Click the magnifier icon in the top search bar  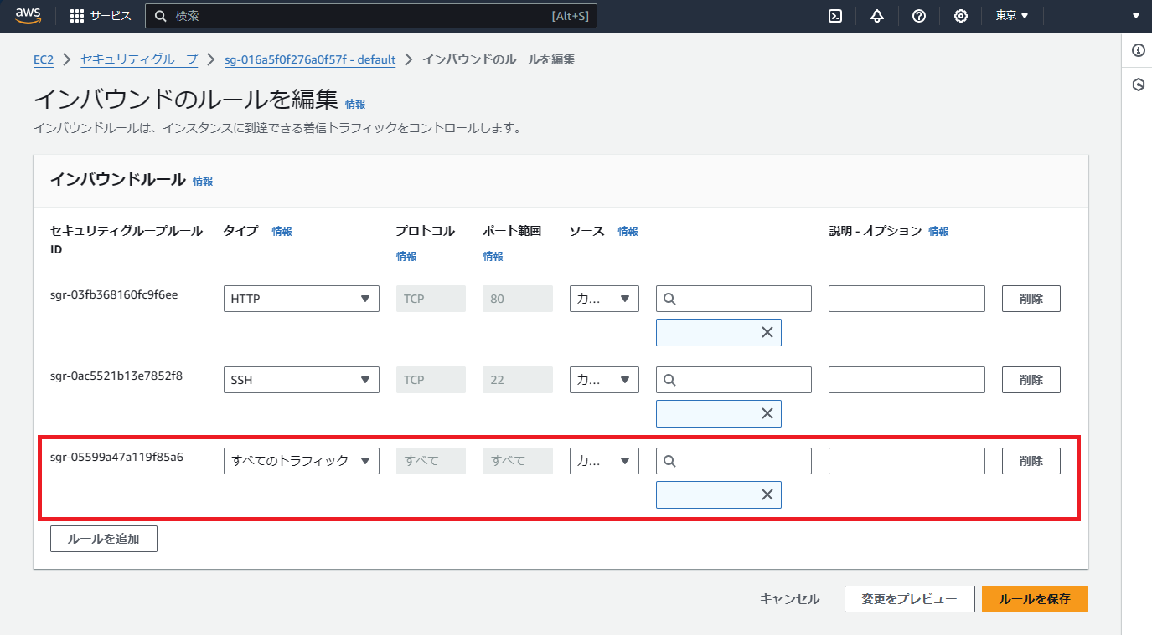pyautogui.click(x=159, y=16)
